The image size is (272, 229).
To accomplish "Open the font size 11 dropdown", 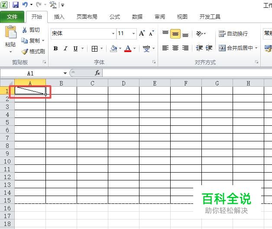I will click(x=133, y=33).
